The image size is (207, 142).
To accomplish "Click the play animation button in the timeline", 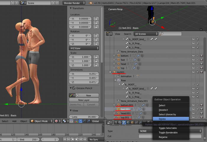I will [76, 139].
